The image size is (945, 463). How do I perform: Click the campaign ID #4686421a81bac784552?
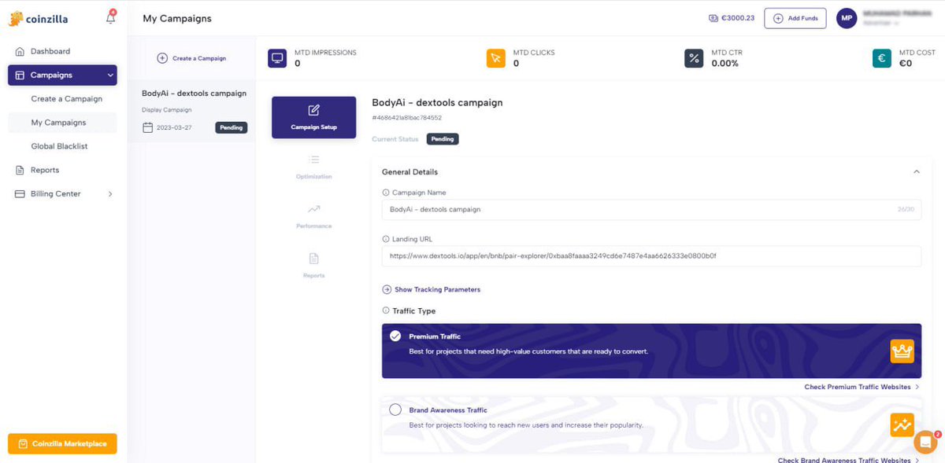click(x=406, y=118)
